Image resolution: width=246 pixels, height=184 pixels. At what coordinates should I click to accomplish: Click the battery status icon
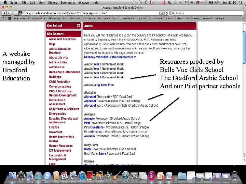211,2
